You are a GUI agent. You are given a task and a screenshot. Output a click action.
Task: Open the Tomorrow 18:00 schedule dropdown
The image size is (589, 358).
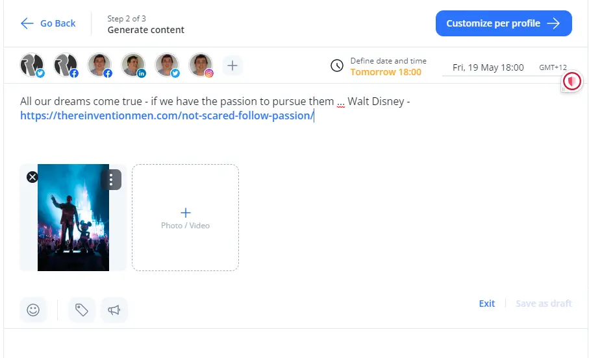tap(386, 72)
